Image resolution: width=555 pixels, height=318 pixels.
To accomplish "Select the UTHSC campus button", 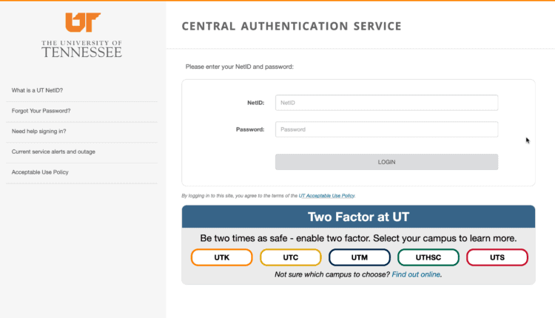I will point(428,257).
